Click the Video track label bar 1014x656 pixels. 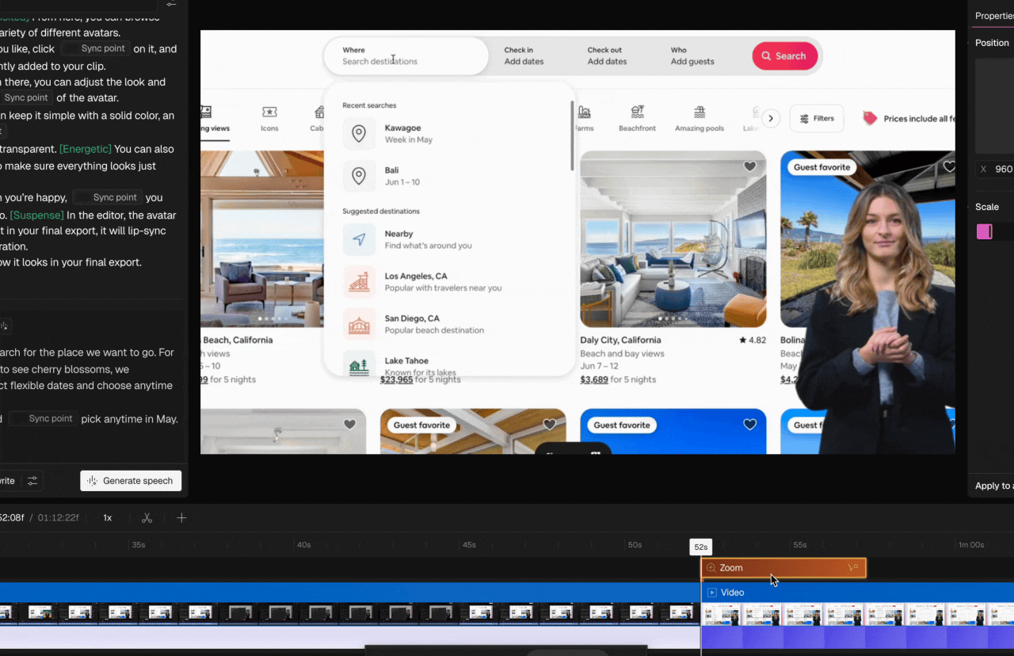(x=857, y=593)
